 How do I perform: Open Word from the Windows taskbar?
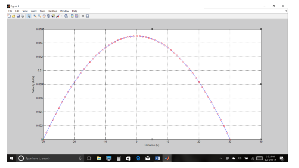pyautogui.click(x=157, y=158)
